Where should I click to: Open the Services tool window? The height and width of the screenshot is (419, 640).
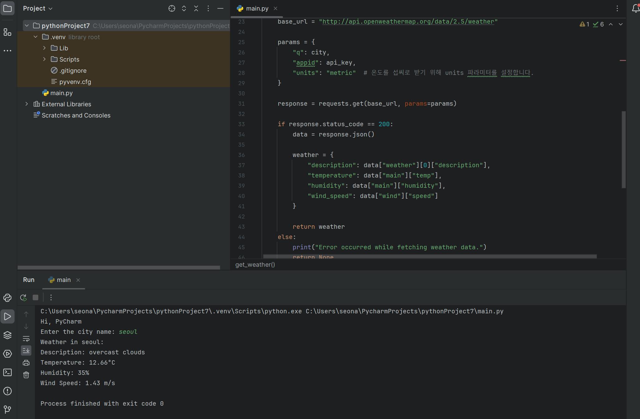point(7,354)
